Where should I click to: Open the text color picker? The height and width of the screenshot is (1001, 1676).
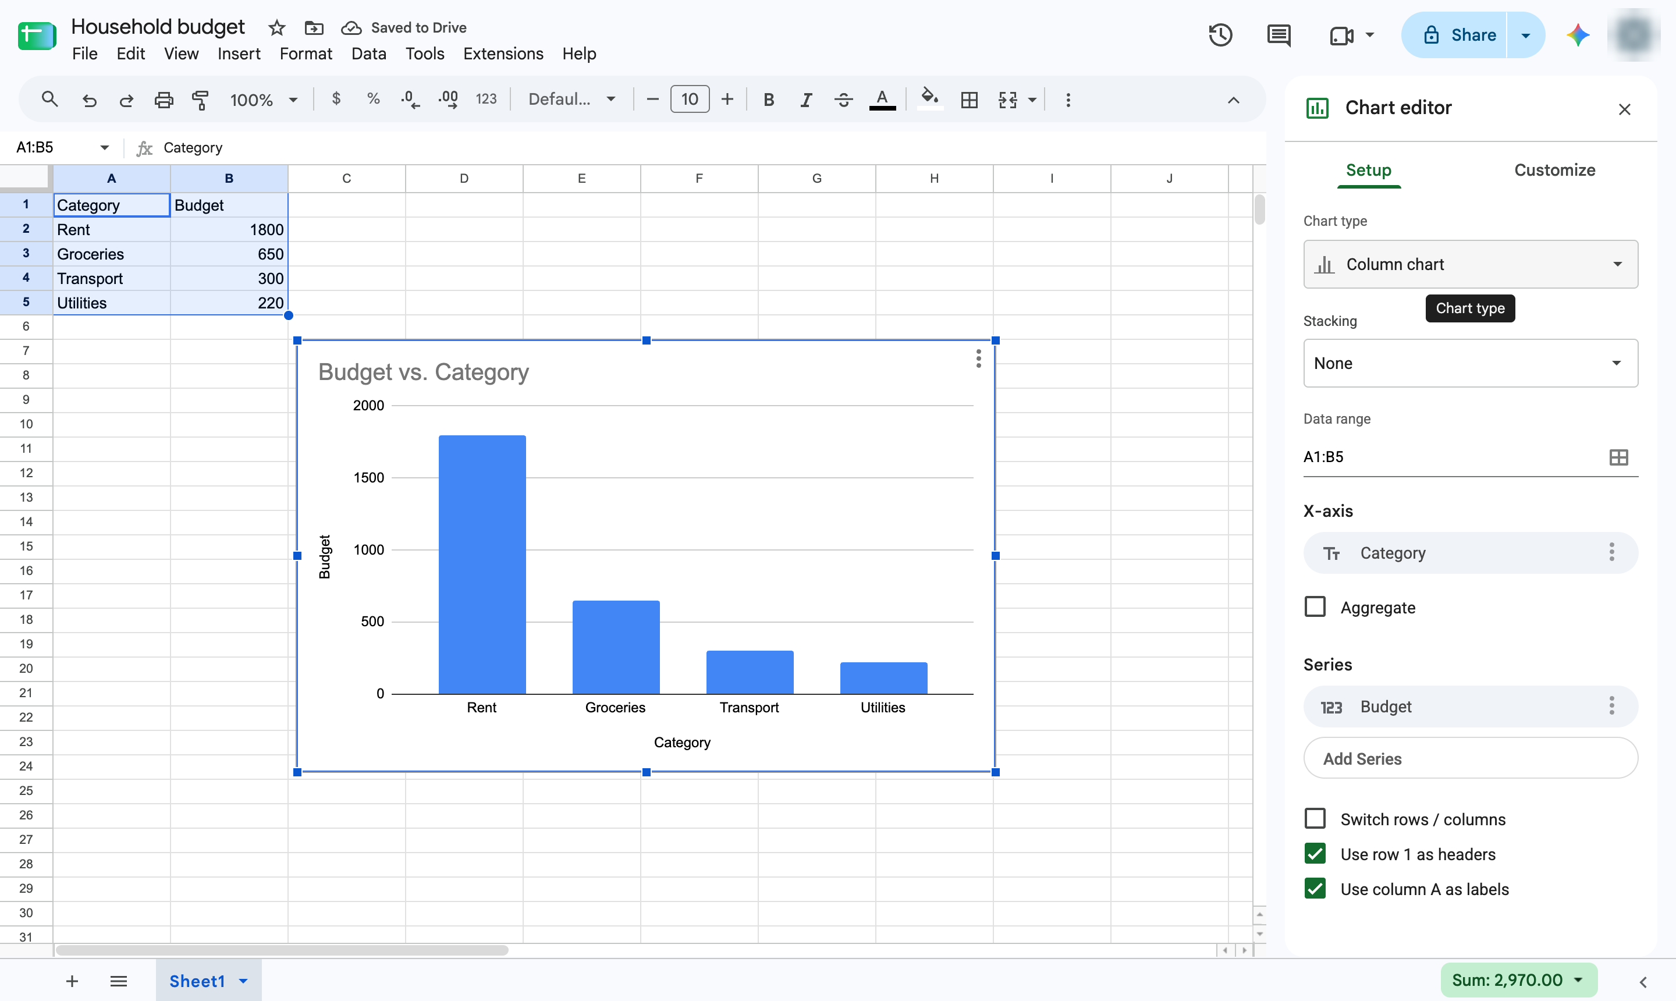[882, 100]
